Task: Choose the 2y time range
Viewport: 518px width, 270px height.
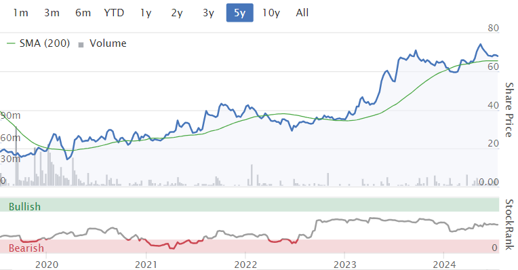Action: click(x=177, y=13)
